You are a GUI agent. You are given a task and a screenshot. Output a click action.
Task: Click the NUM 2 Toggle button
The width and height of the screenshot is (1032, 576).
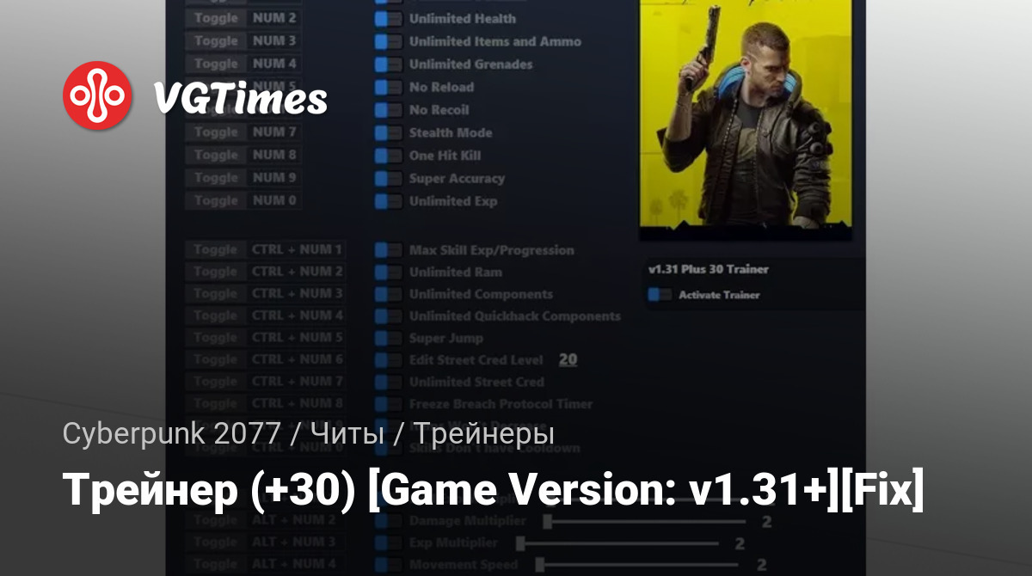[x=216, y=18]
